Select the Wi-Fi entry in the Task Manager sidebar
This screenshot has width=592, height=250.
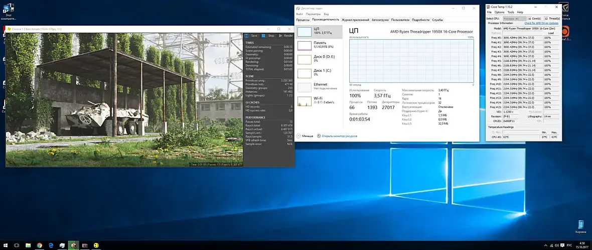[320, 100]
